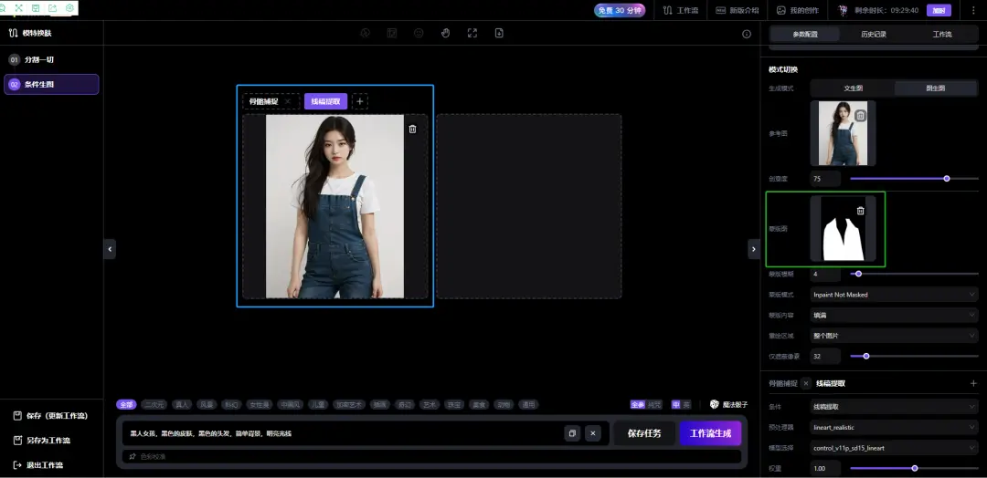Clear the prompt text with the X icon
This screenshot has width=987, height=478.
(x=593, y=433)
